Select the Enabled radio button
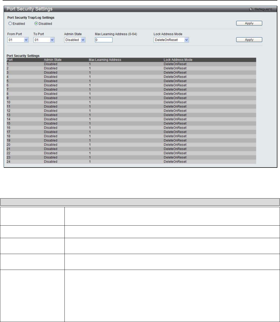Viewport: 280px width, 322px height. click(x=10, y=23)
